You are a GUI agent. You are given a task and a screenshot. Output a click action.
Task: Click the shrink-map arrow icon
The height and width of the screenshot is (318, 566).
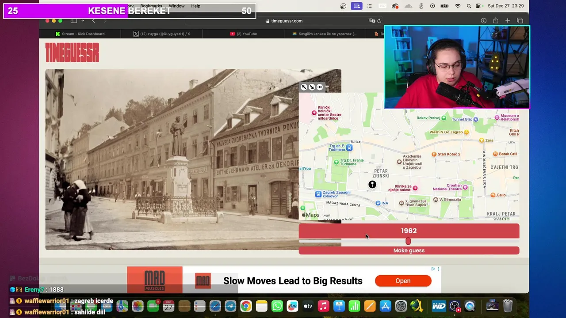click(x=312, y=87)
